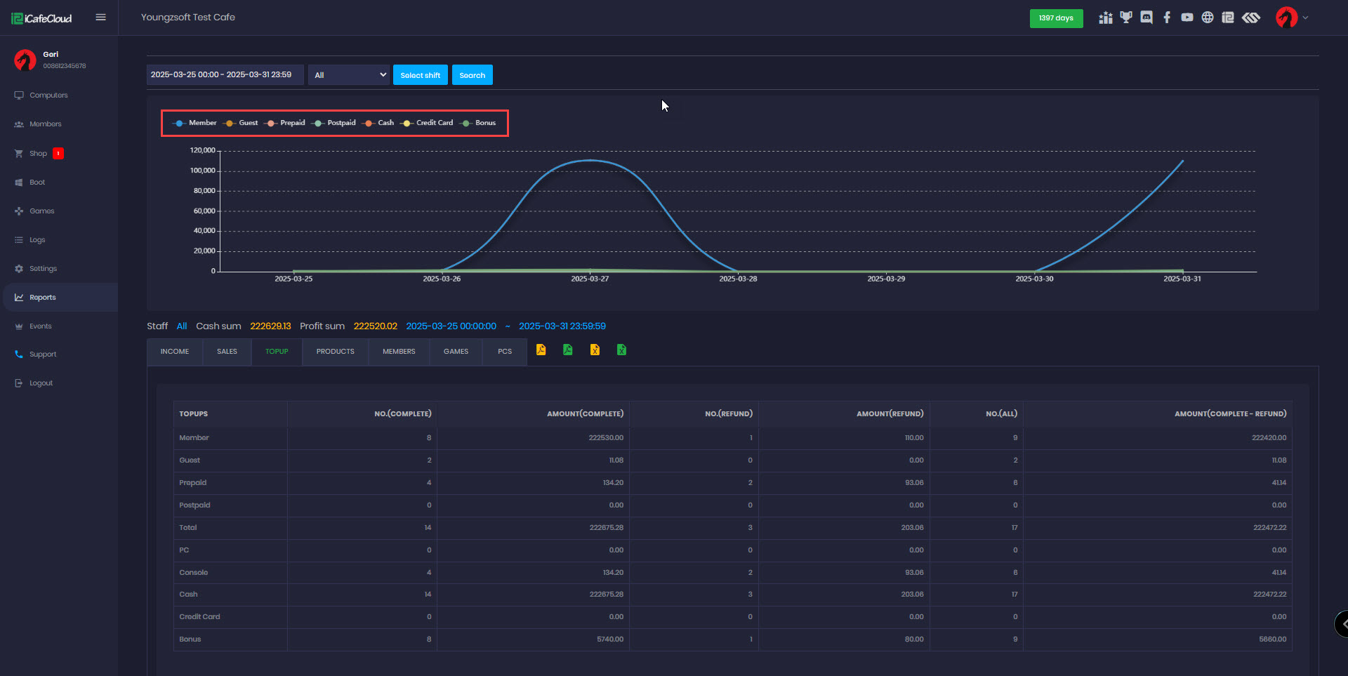Expand the user avatar menu chevron
Viewport: 1348px width, 676px height.
point(1305,18)
